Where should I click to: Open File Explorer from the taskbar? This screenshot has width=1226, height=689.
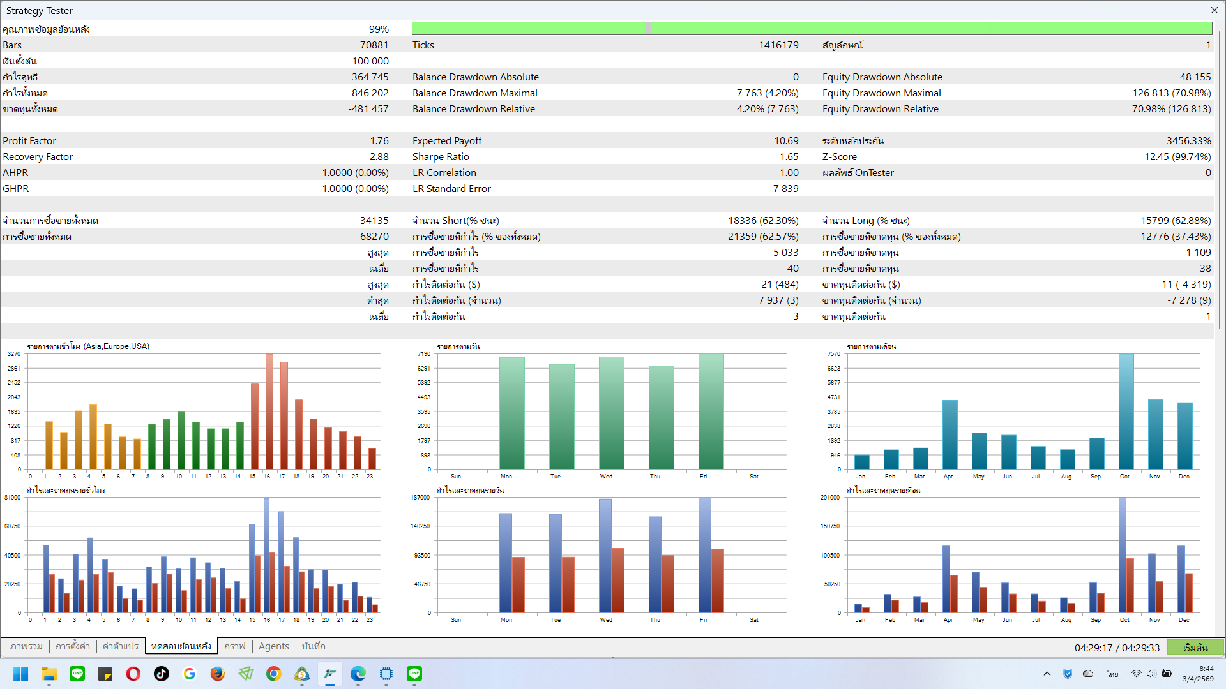pyautogui.click(x=49, y=674)
